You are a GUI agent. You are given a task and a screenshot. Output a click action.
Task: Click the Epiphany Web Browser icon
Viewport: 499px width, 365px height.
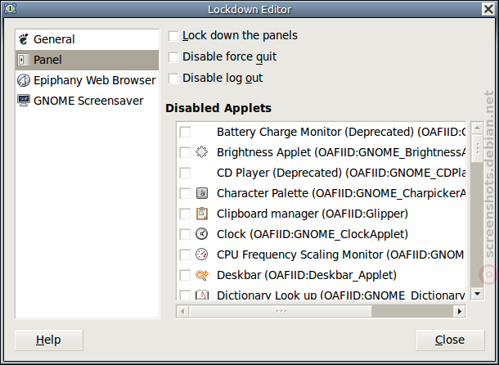click(x=24, y=80)
